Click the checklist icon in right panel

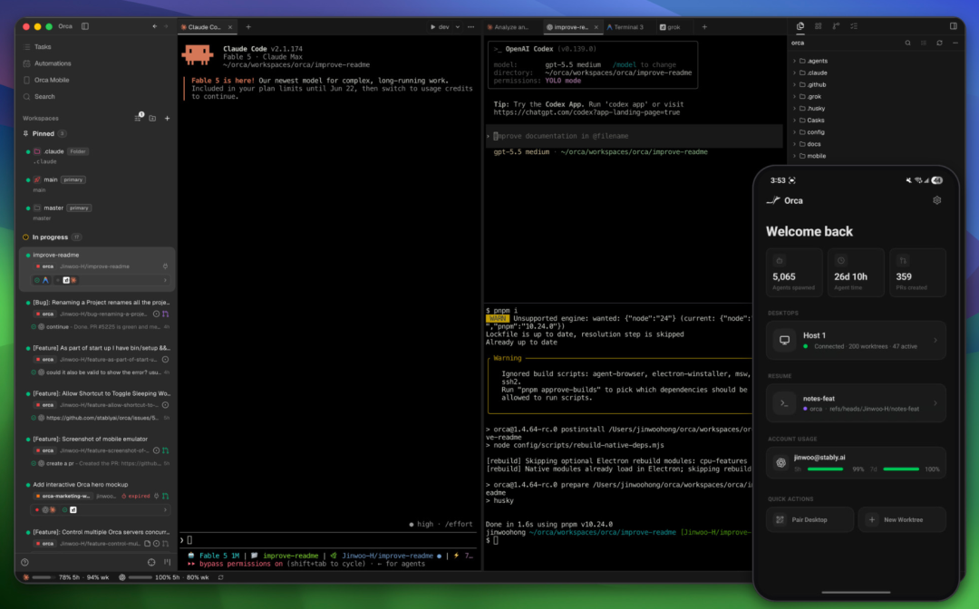854,26
